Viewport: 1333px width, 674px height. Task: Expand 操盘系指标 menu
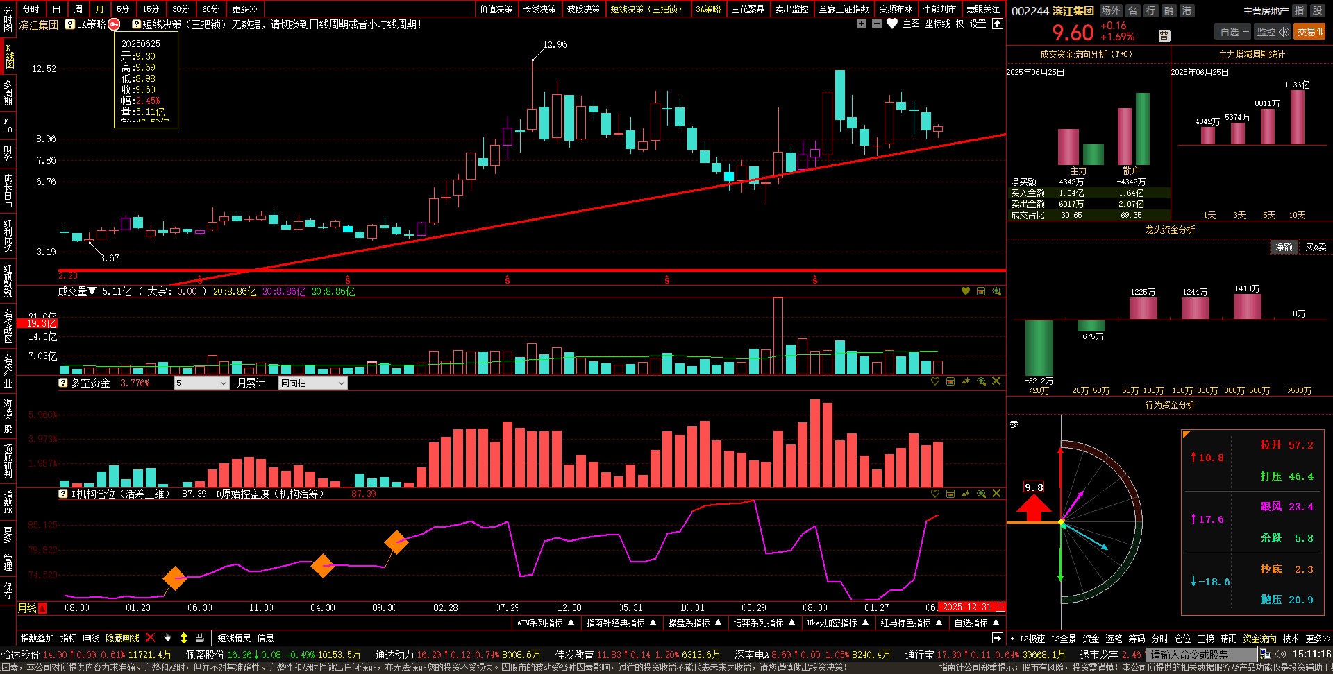pos(695,623)
